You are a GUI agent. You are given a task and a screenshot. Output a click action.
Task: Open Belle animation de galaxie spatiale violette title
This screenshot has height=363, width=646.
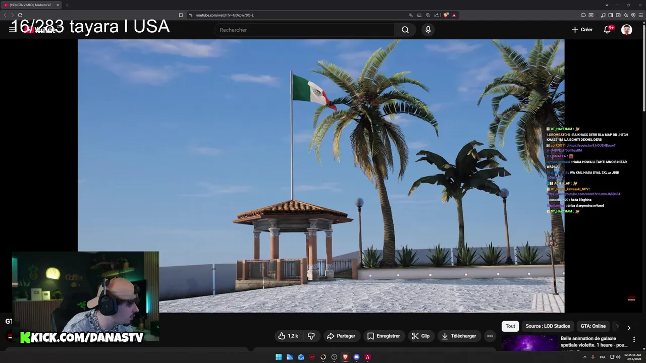tap(594, 342)
